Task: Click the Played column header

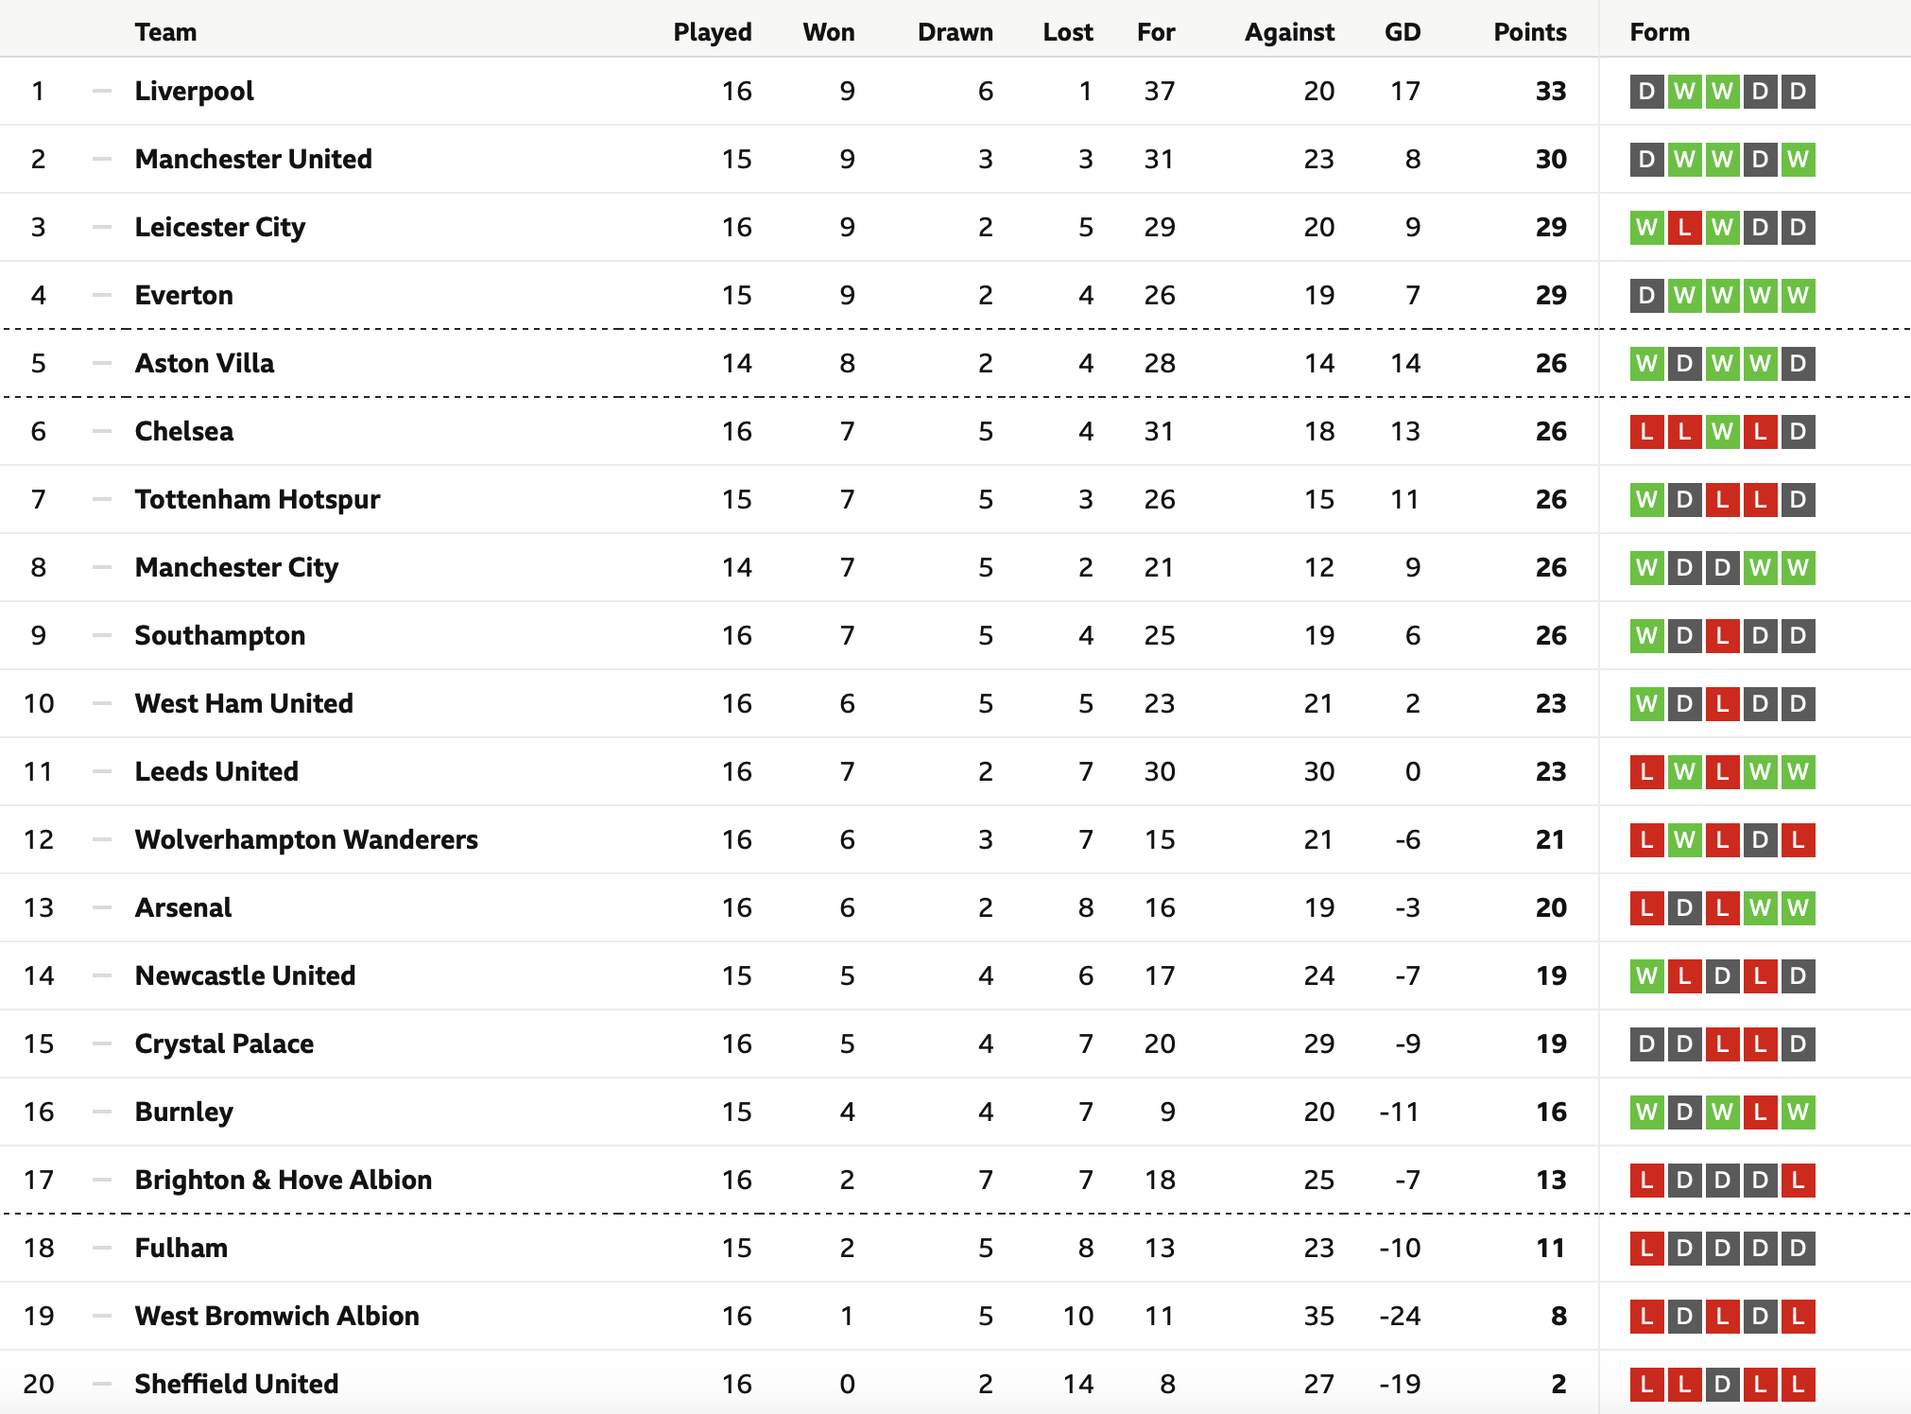Action: 713,32
